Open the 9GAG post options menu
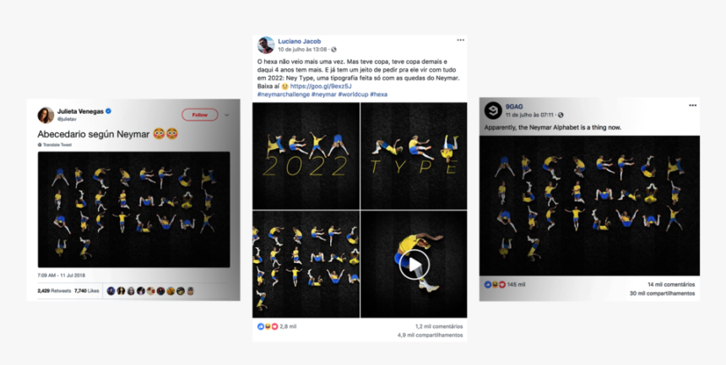Image resolution: width=726 pixels, height=365 pixels. click(x=693, y=105)
